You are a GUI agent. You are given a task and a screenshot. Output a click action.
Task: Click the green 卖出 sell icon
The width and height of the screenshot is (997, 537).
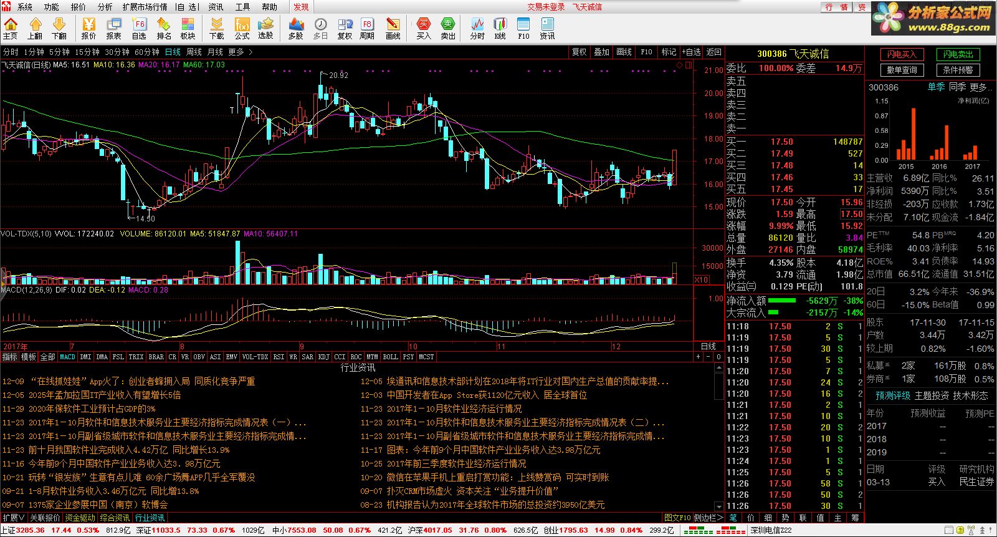448,29
